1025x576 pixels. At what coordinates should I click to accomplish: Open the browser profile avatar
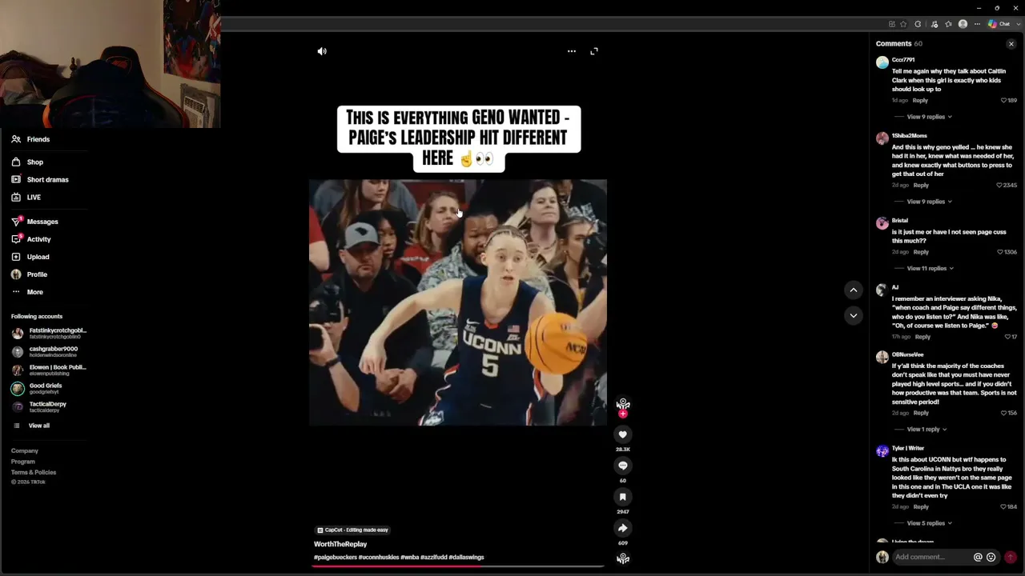963,24
